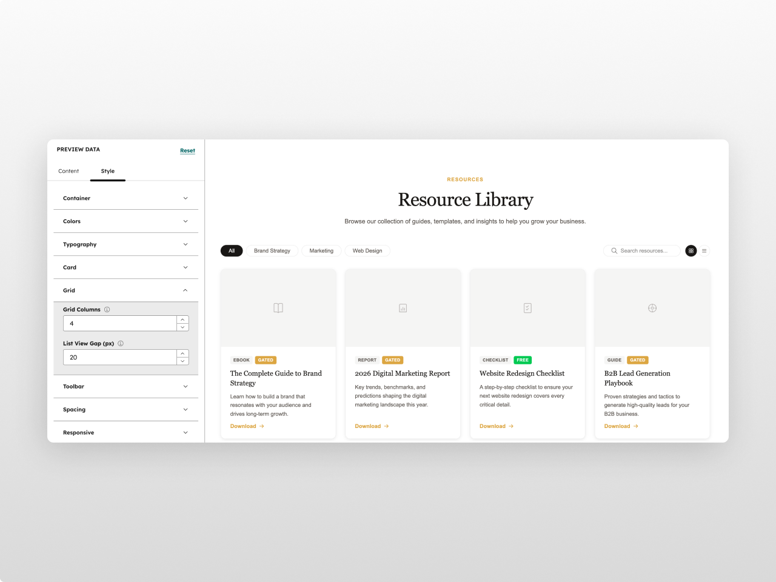Expand the Container section
Viewport: 776px width, 582px height.
(x=125, y=198)
